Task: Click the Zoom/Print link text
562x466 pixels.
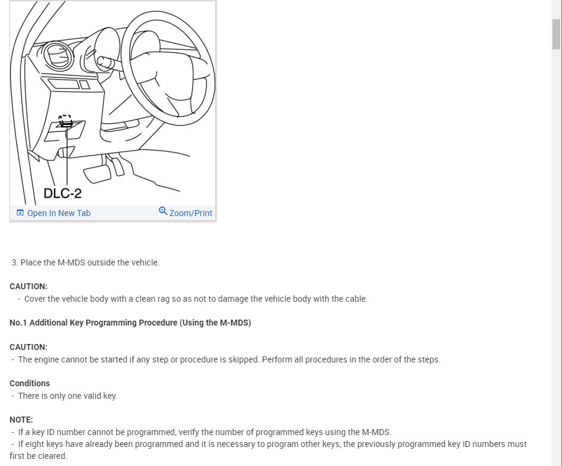Action: [191, 213]
